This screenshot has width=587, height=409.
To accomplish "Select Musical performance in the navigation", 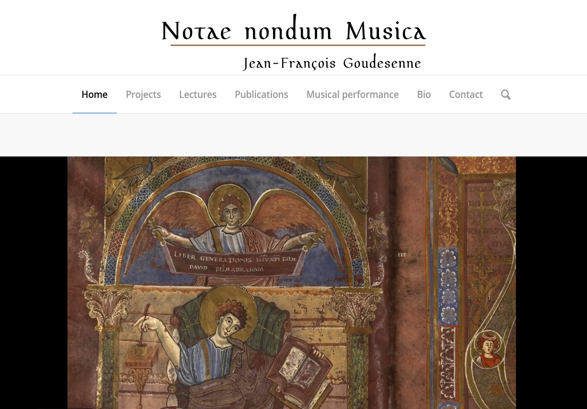I will pyautogui.click(x=352, y=95).
